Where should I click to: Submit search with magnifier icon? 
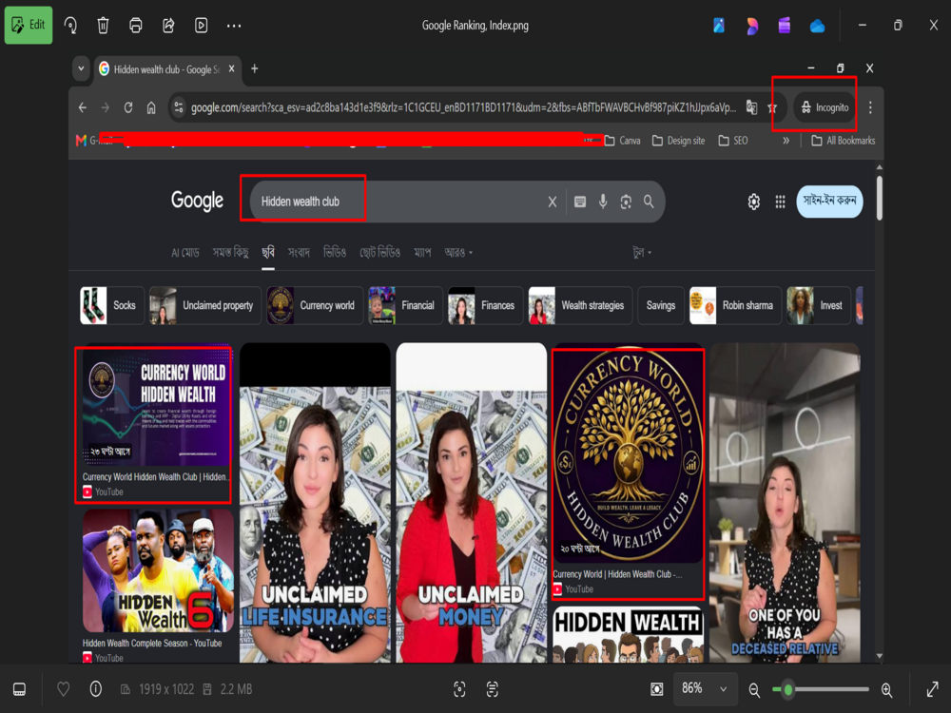point(649,202)
